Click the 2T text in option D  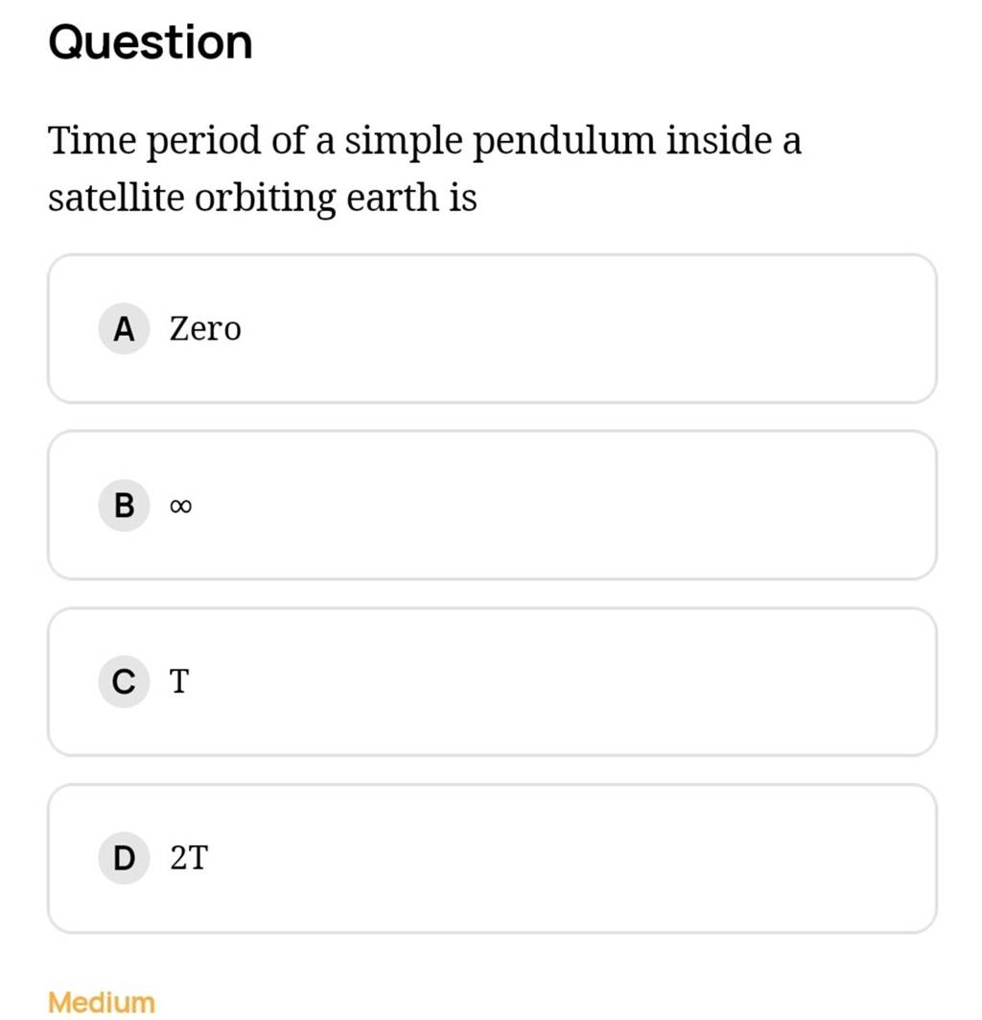tap(188, 859)
